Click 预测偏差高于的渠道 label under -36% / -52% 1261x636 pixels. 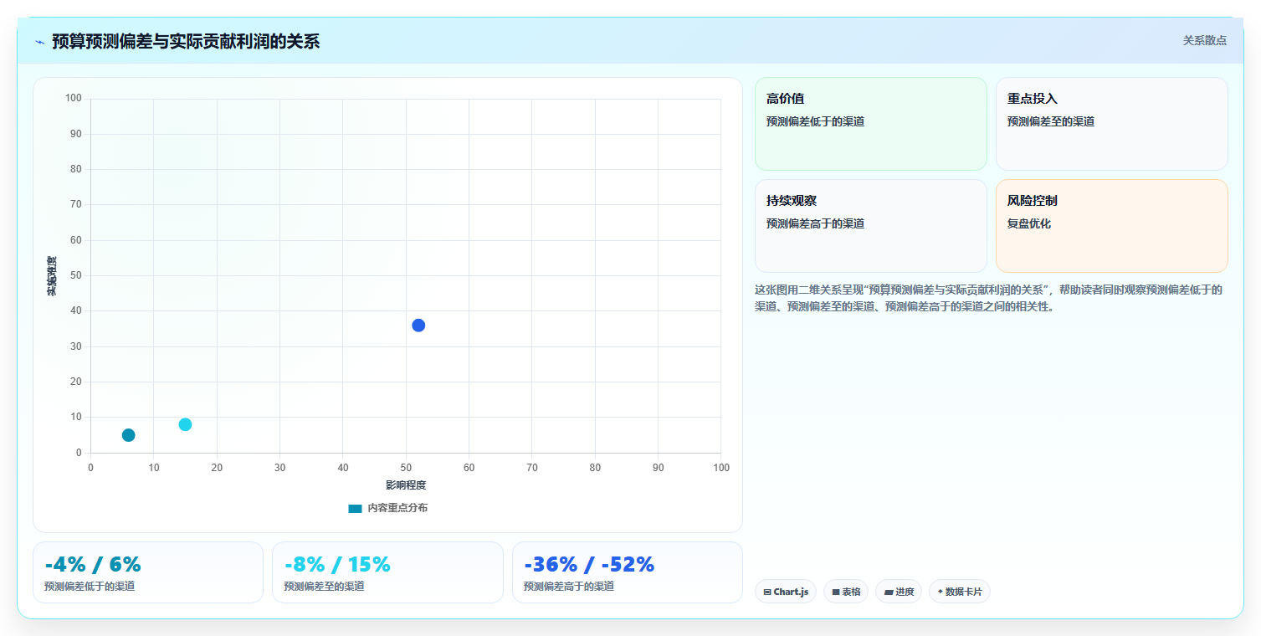point(569,587)
